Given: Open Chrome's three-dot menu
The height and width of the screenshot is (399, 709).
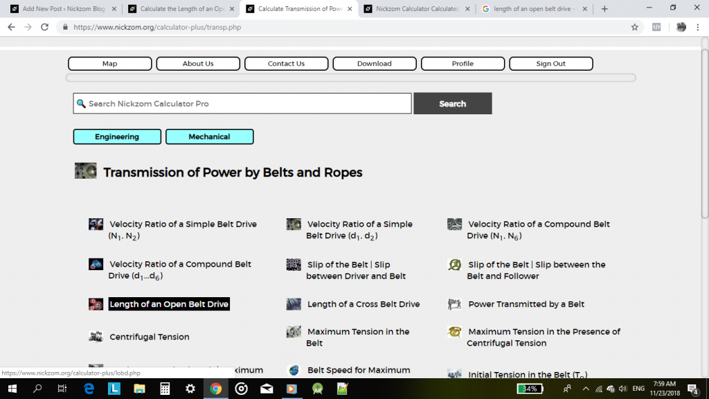Looking at the screenshot, I should click(698, 27).
